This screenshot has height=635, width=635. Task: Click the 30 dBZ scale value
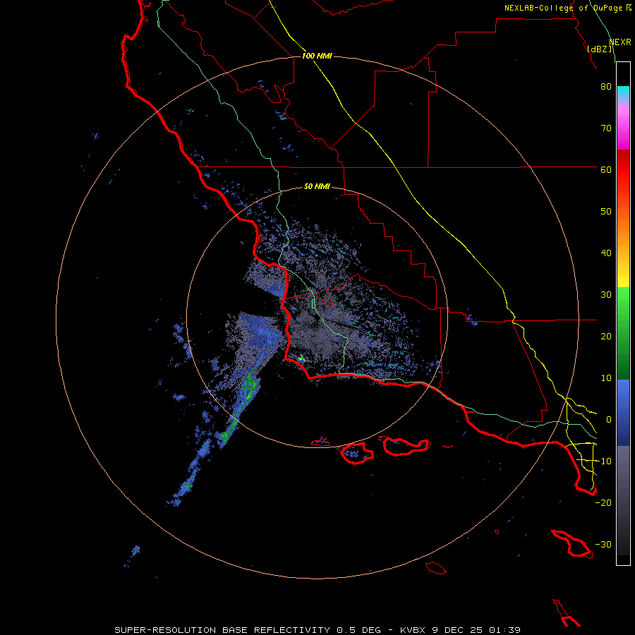pos(606,295)
